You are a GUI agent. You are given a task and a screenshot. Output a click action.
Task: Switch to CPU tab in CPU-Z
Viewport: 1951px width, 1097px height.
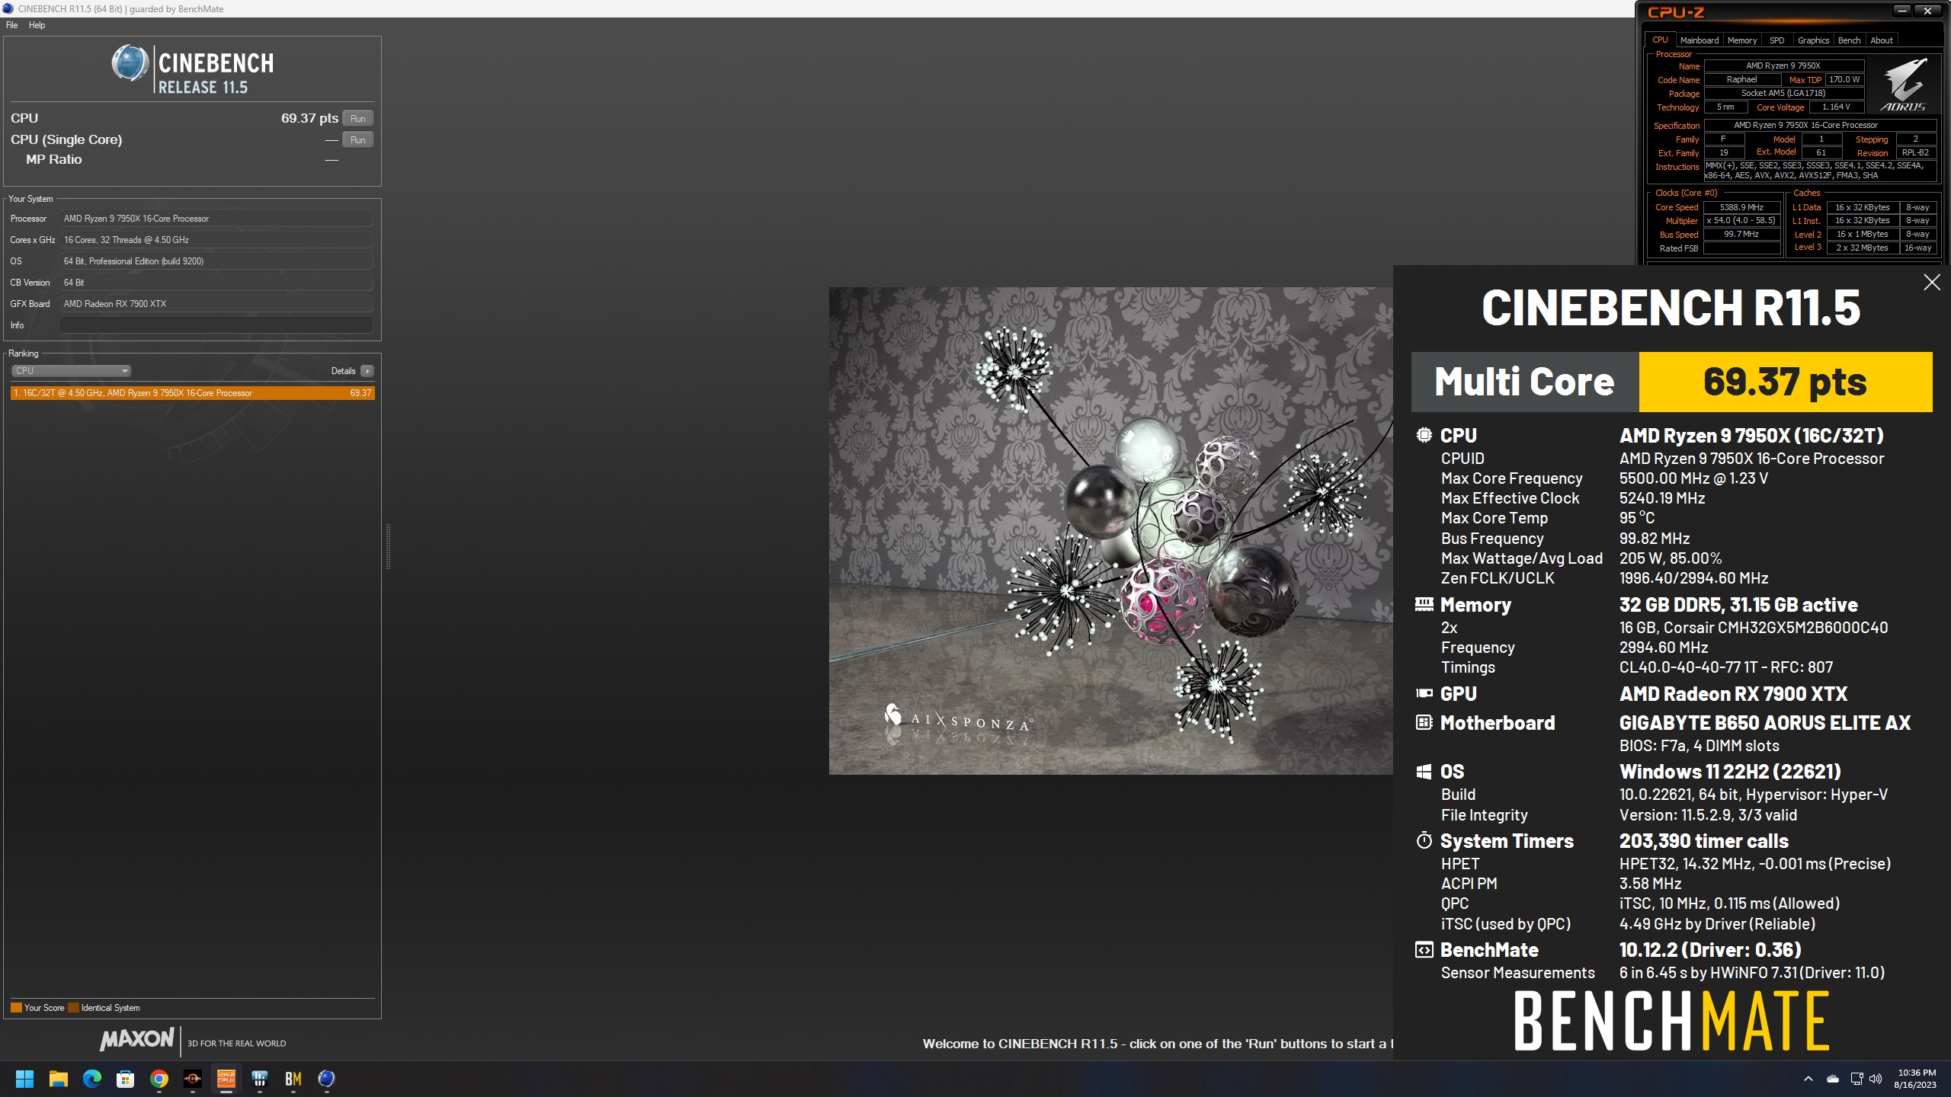(1660, 40)
